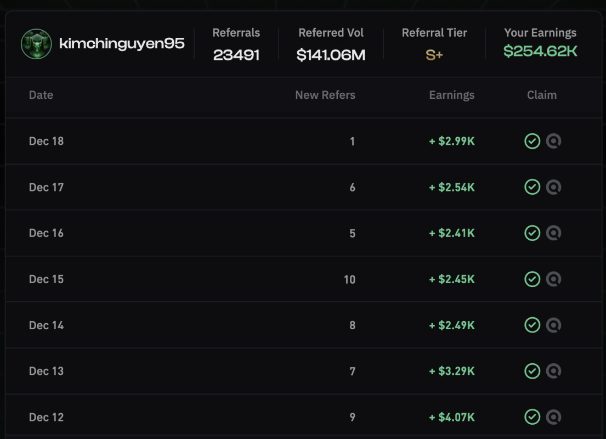The width and height of the screenshot is (606, 439).
Task: Click the S+ Referral Tier badge
Action: [x=434, y=55]
